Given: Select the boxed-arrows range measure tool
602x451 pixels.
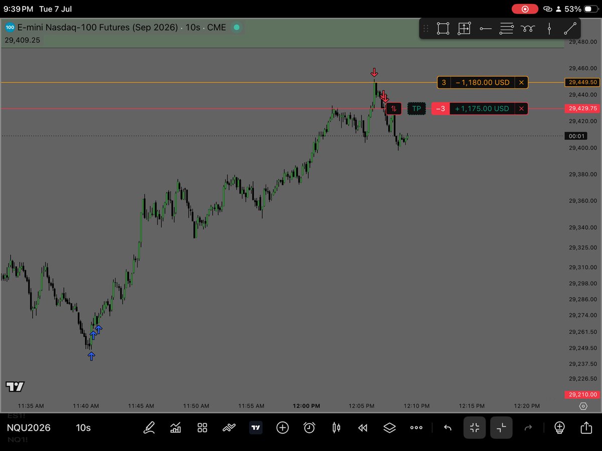Looking at the screenshot, I should 464,29.
